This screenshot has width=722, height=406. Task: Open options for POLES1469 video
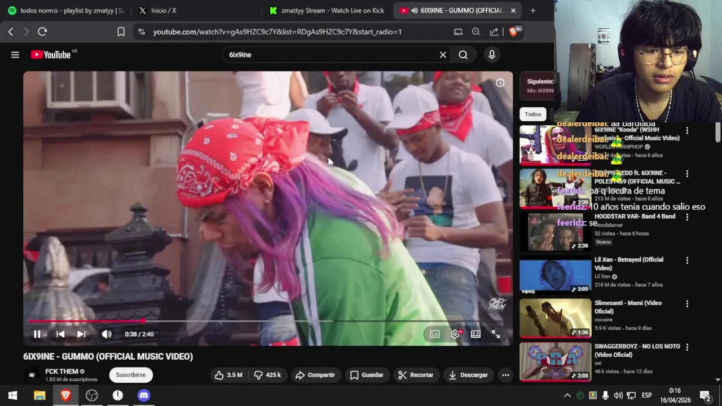point(687,174)
